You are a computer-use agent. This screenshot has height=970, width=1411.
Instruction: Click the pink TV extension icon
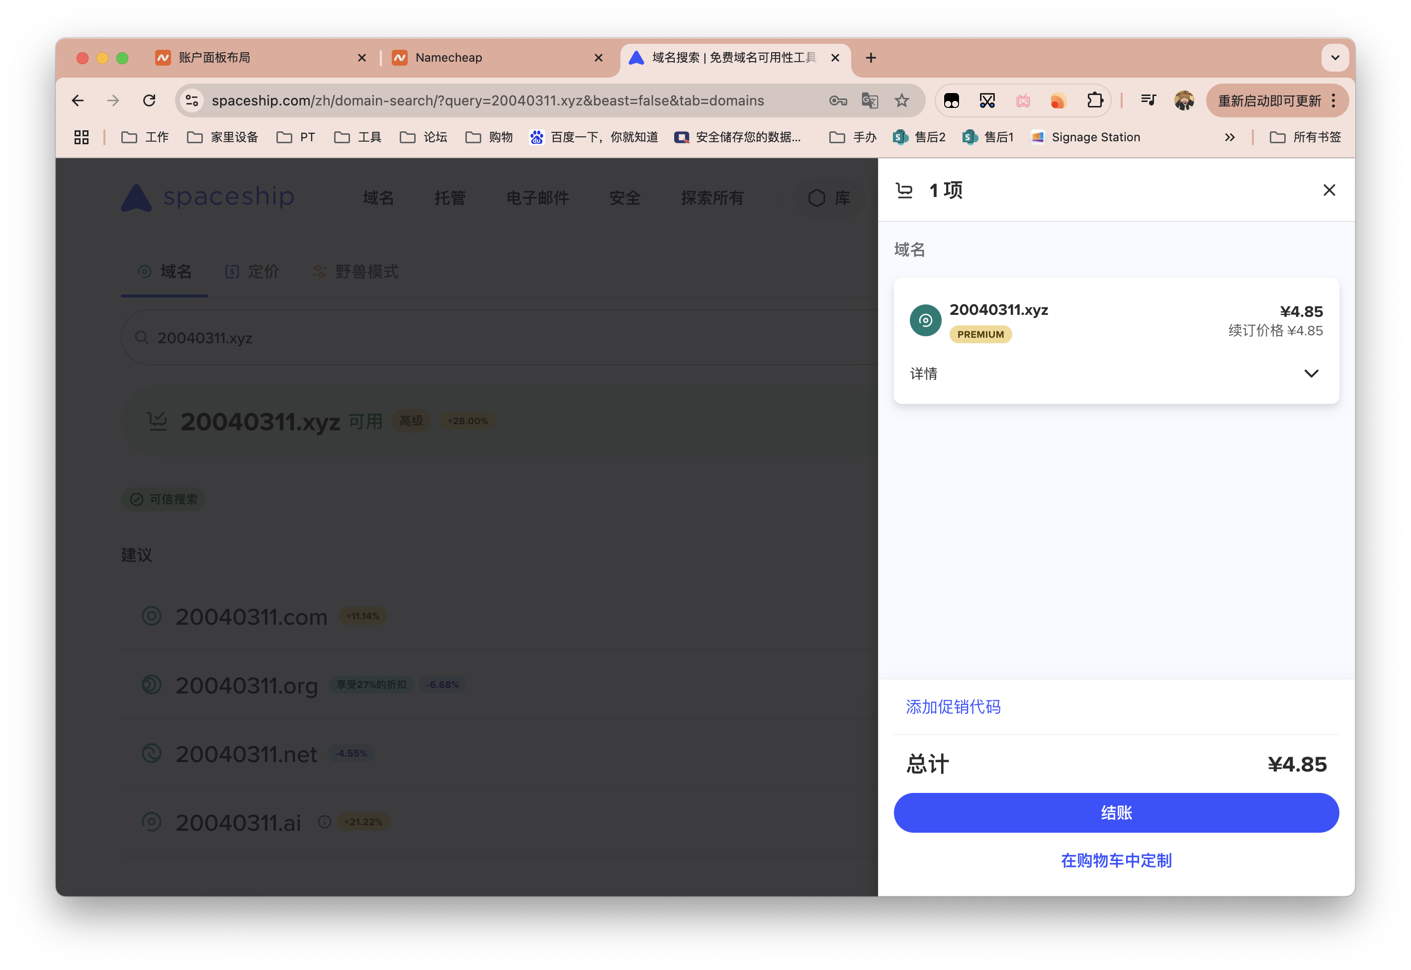pyautogui.click(x=1023, y=100)
